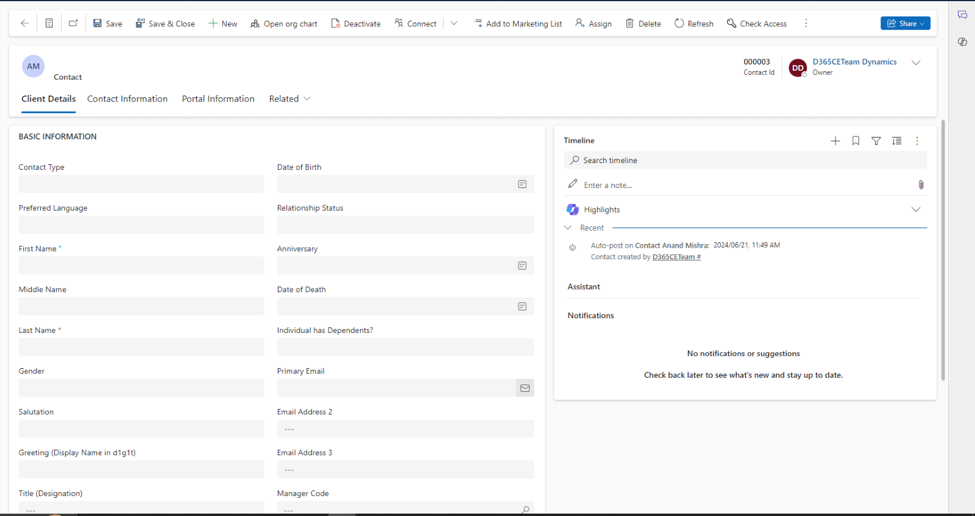Click the Connect command
The width and height of the screenshot is (975, 516).
coord(416,24)
